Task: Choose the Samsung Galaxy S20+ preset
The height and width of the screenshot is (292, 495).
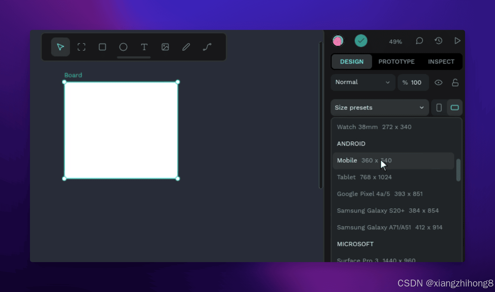Action: pos(393,211)
